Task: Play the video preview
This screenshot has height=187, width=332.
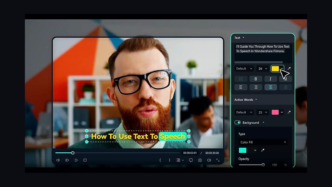Action: coord(76,160)
